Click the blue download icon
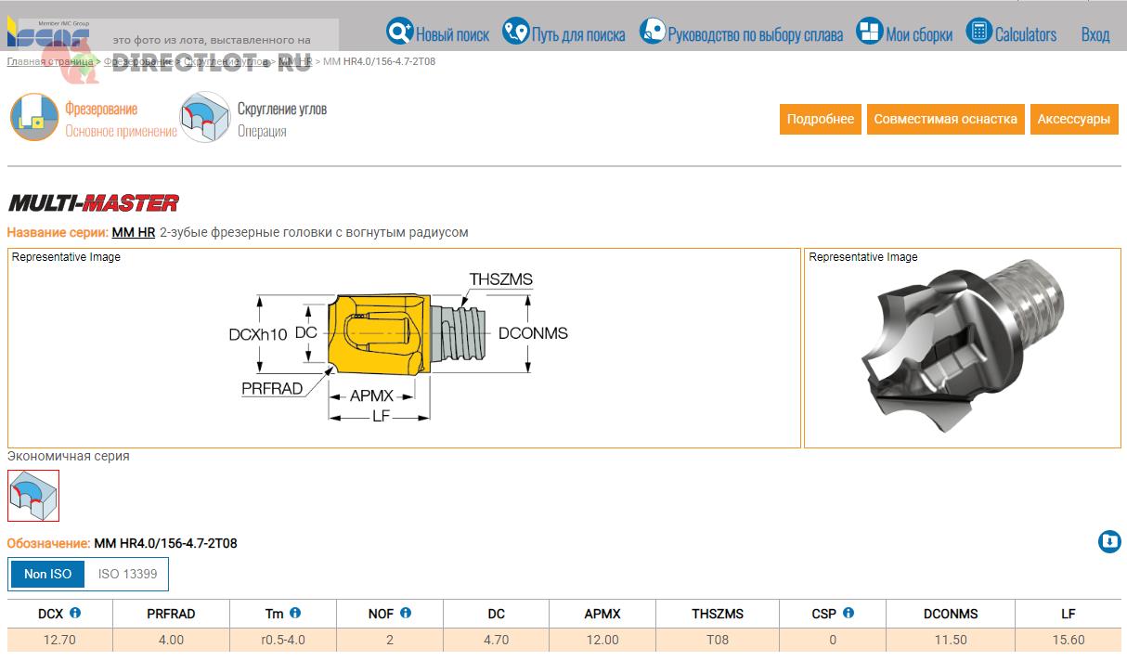 coord(1109,542)
